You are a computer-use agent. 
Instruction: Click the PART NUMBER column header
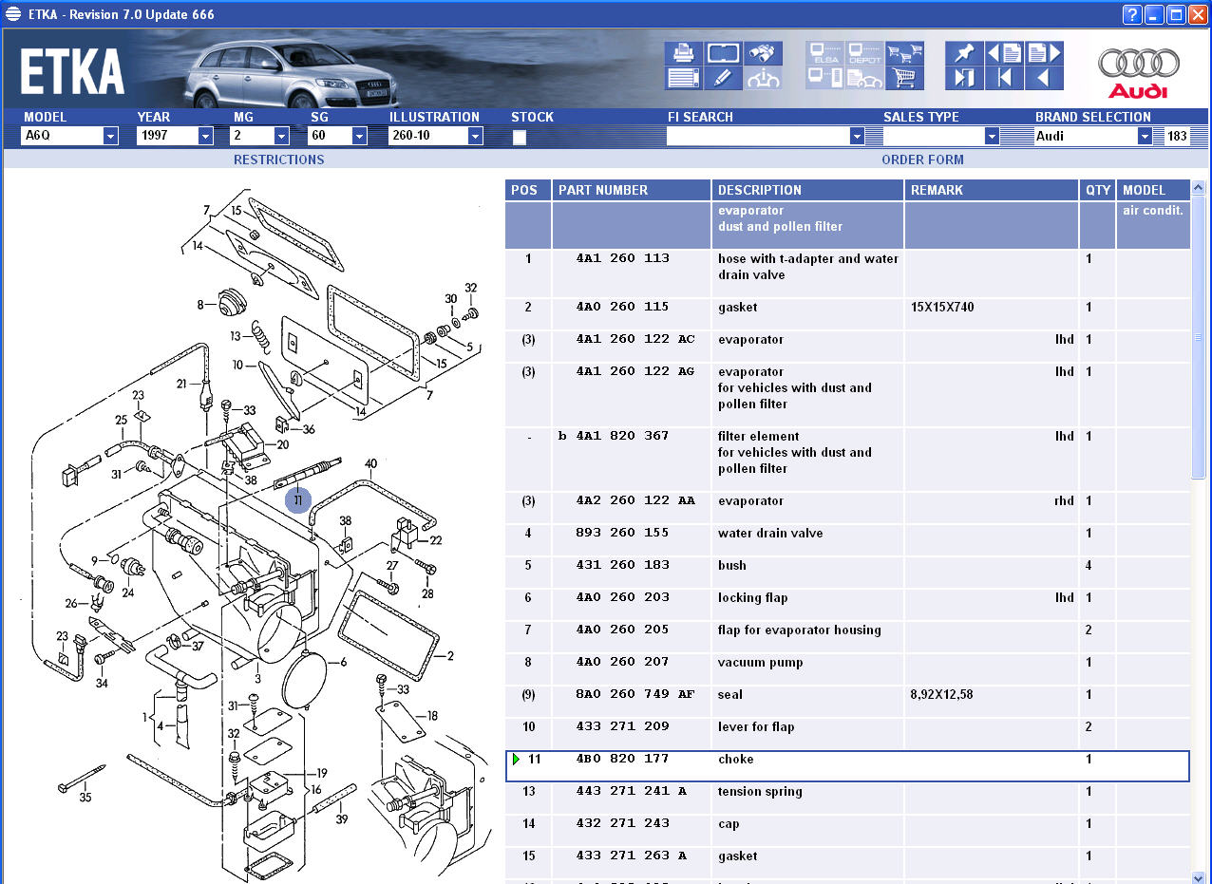(632, 190)
